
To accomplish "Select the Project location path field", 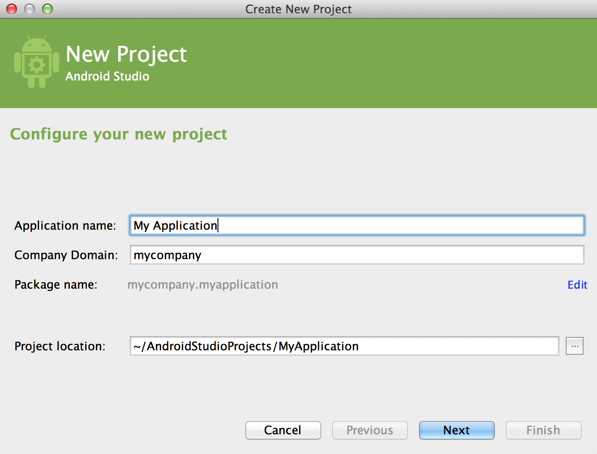I will [344, 346].
